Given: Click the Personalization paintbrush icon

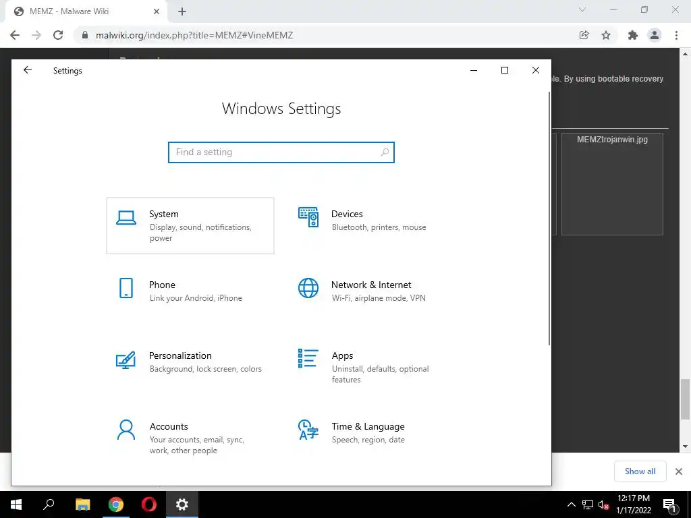Looking at the screenshot, I should coord(126,359).
